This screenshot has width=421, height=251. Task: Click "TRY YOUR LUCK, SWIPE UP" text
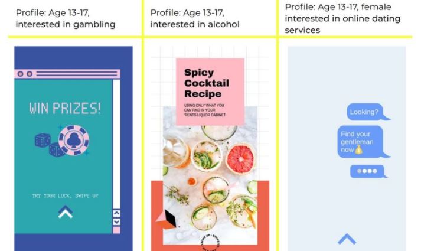click(65, 195)
